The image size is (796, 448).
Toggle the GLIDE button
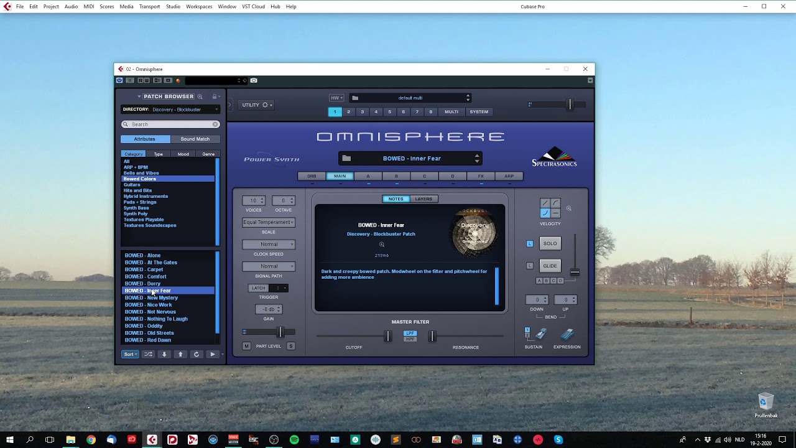(550, 266)
